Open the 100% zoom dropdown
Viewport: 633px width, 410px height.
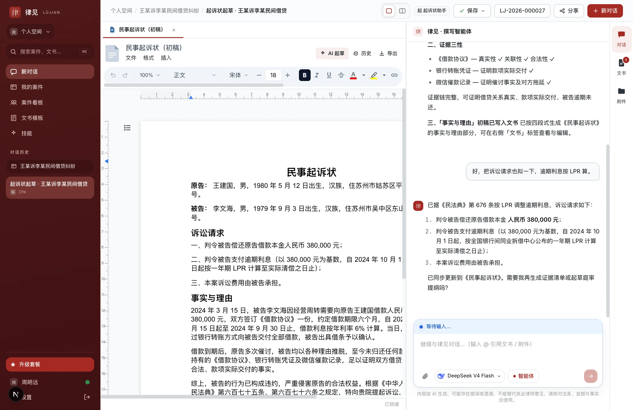(150, 75)
